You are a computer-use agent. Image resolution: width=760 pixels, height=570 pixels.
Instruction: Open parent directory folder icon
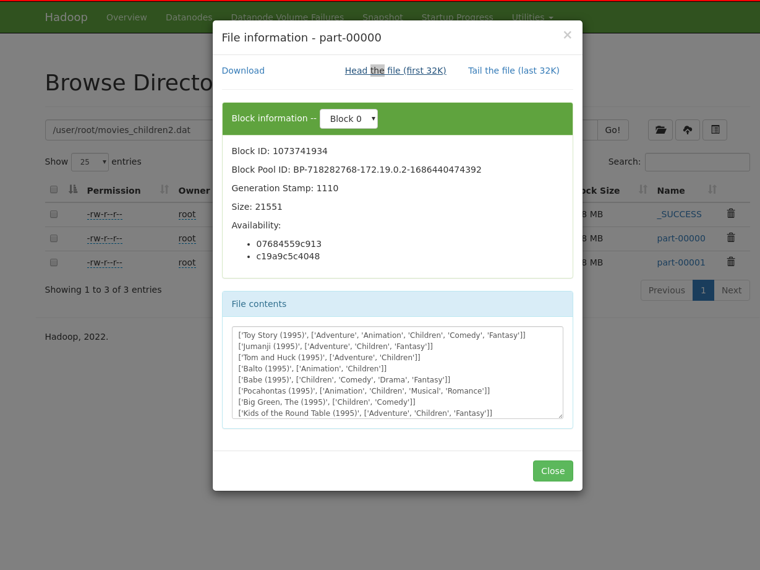660,130
